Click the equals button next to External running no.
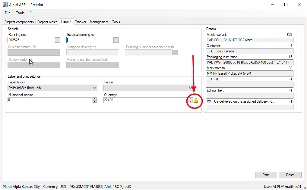 (116, 40)
